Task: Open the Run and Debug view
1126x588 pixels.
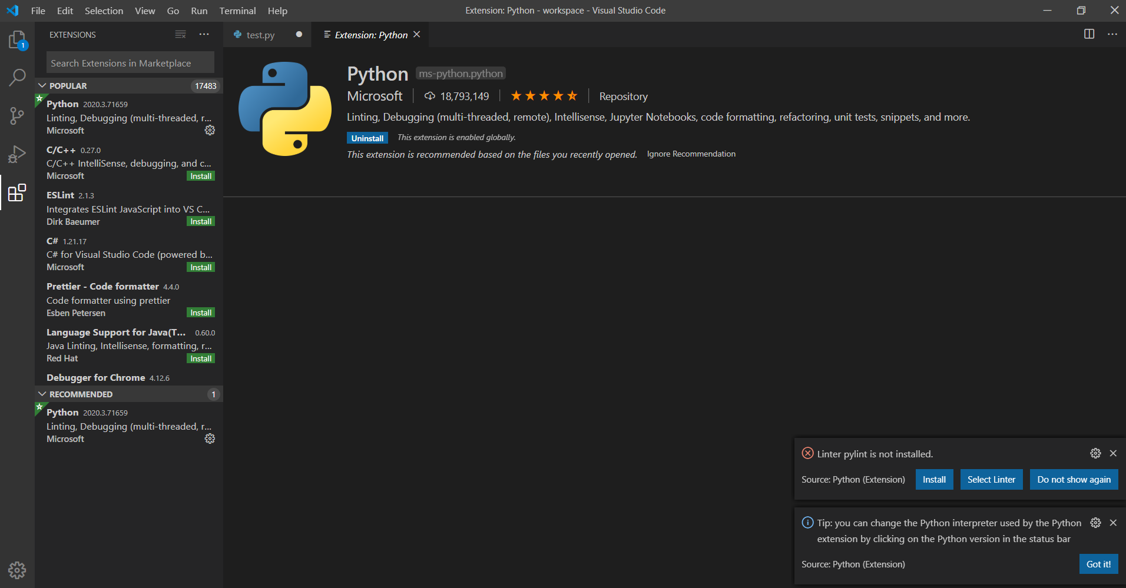Action: coord(17,154)
